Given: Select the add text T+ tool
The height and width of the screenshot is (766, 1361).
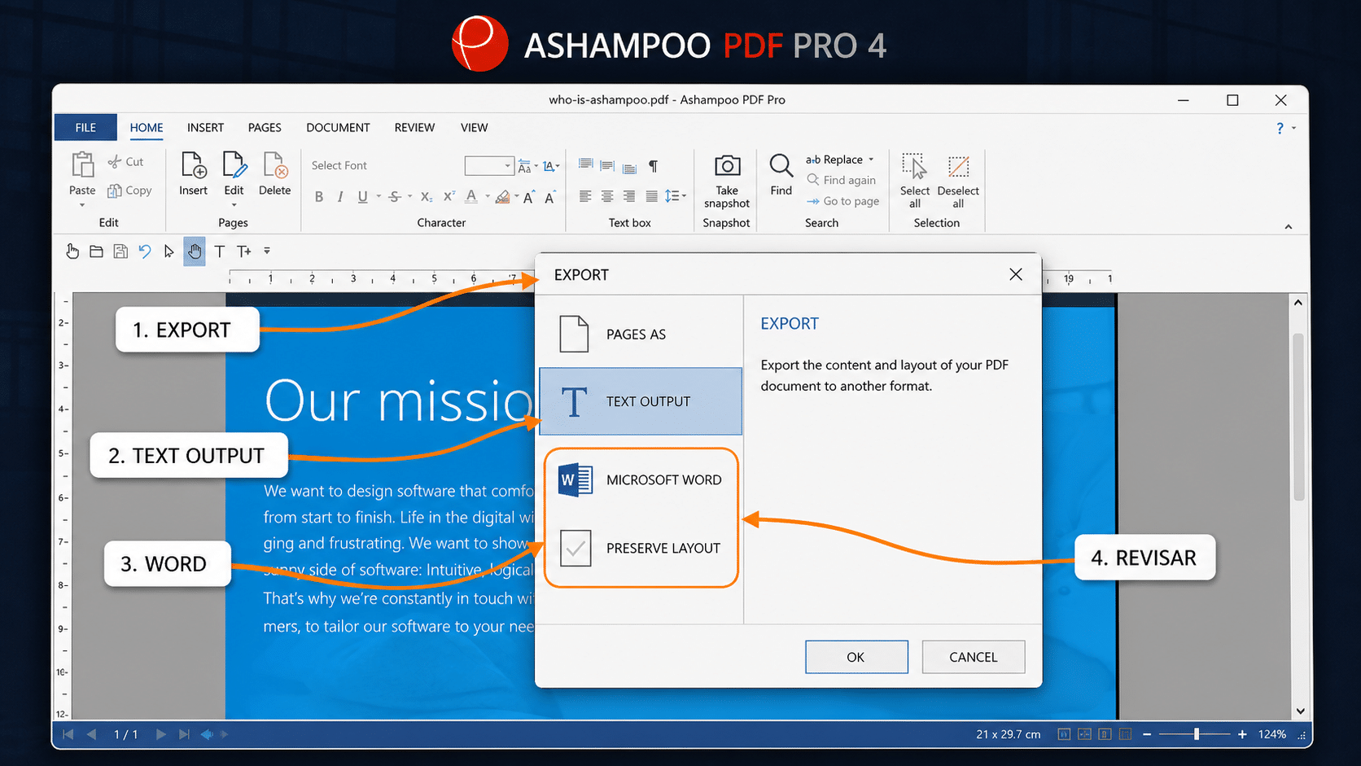Looking at the screenshot, I should (244, 252).
